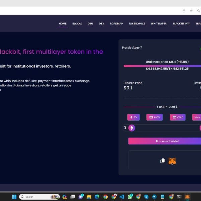Open Visual Studio Code from the taskbar
Screen dimensions: 201x201
click(122, 197)
